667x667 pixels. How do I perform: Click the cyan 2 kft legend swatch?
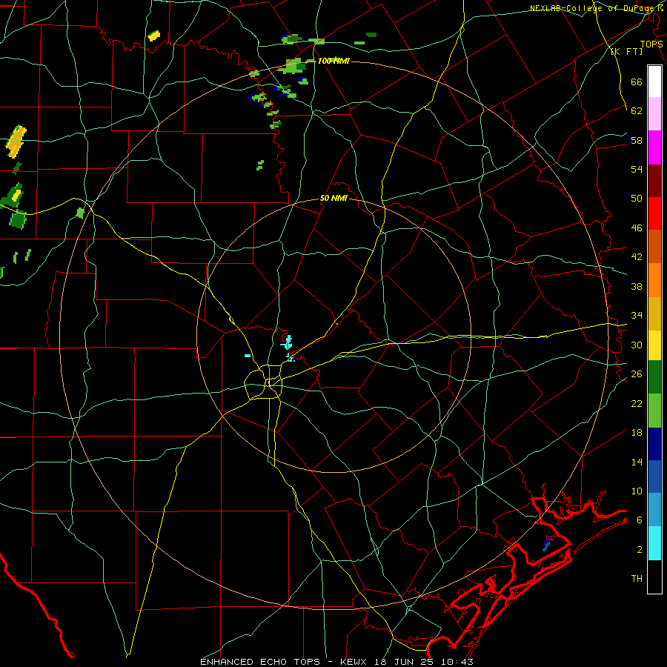[654, 543]
